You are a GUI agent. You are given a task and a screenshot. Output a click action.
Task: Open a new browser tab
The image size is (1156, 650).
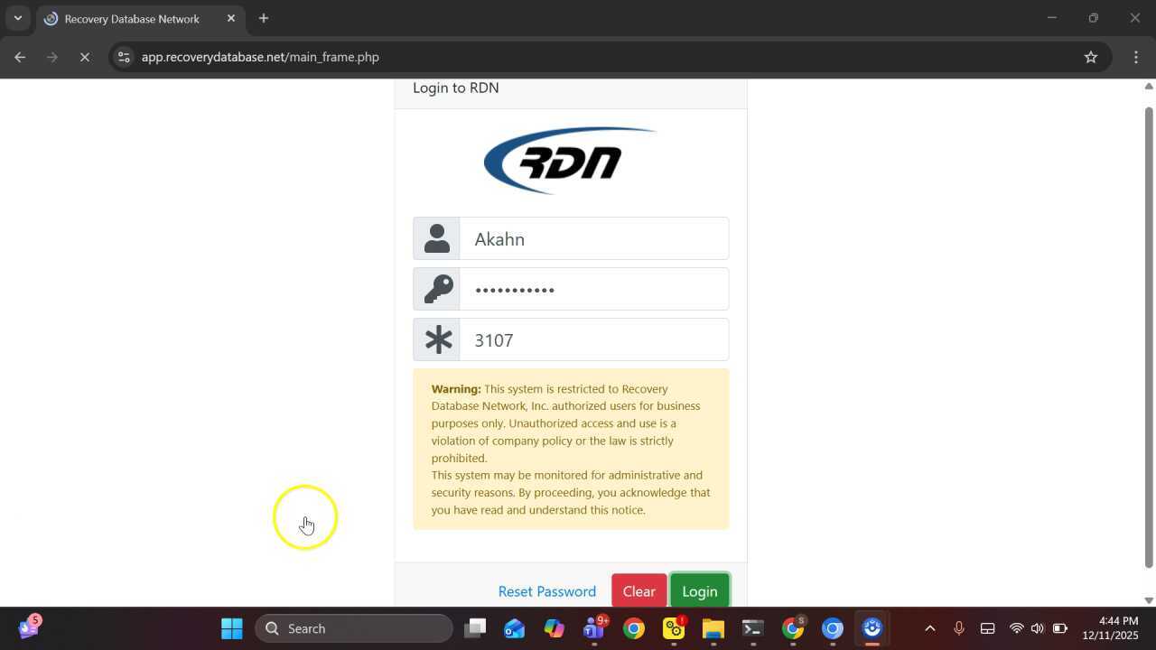[x=264, y=18]
